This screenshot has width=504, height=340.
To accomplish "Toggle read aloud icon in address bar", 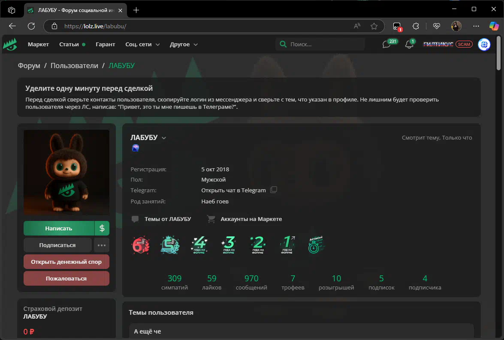I will click(x=357, y=26).
